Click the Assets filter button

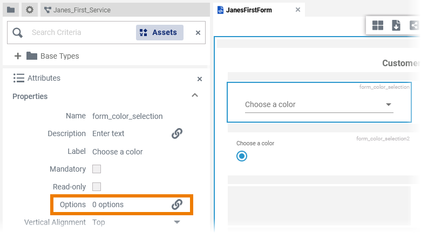click(x=159, y=32)
